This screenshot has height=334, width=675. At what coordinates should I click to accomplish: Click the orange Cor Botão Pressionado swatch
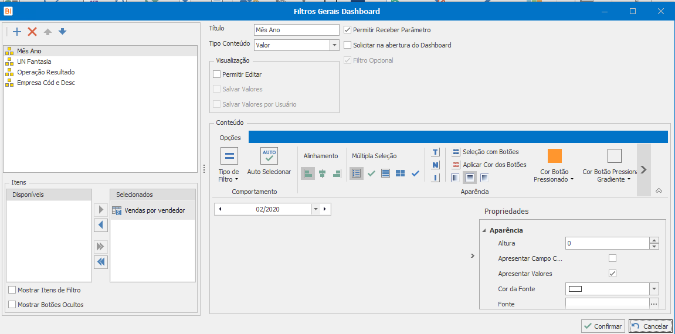(x=554, y=156)
